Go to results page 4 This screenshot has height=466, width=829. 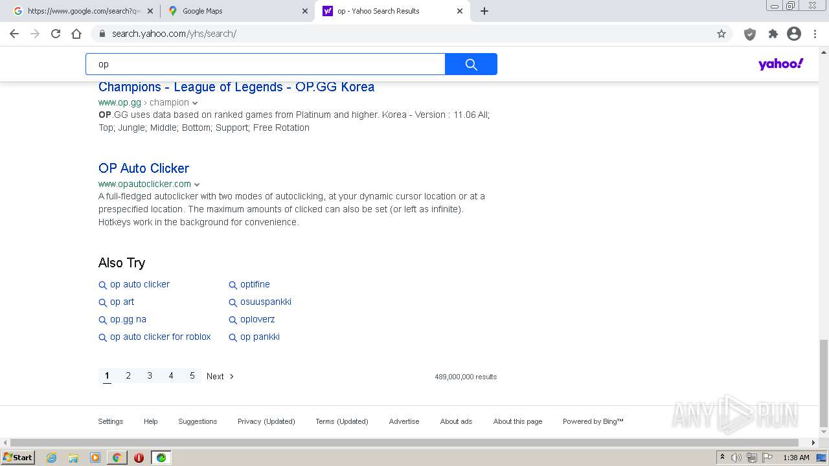(171, 376)
